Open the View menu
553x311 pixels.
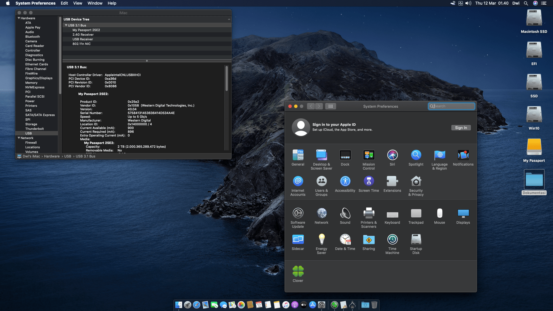pyautogui.click(x=77, y=3)
